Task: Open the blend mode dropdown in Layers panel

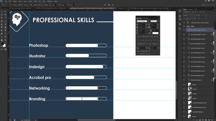Action: (189, 15)
